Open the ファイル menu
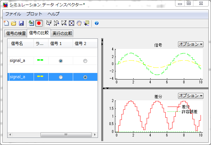The image size is (211, 145). point(13,14)
